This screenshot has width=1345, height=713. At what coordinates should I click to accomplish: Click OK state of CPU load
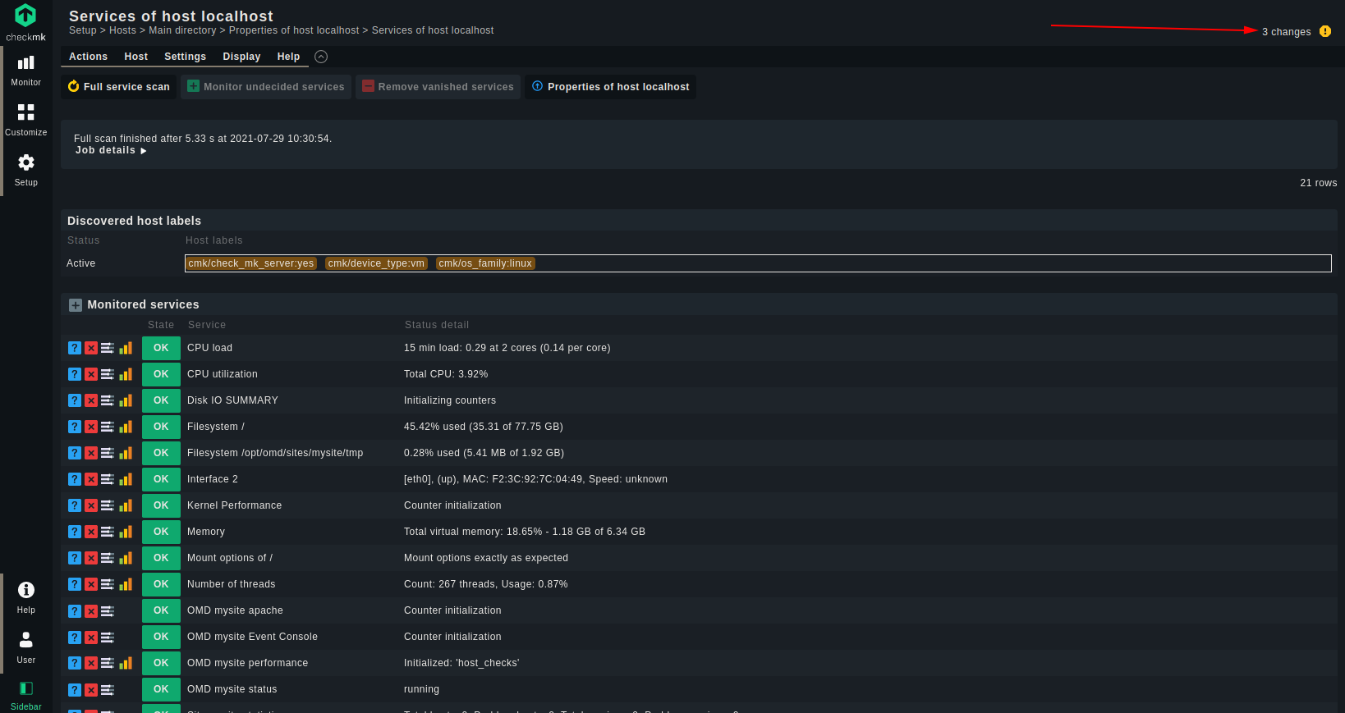(x=161, y=348)
